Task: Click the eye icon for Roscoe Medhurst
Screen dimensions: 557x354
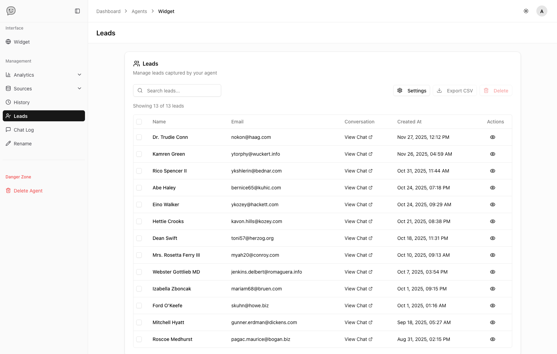Action: click(492, 339)
